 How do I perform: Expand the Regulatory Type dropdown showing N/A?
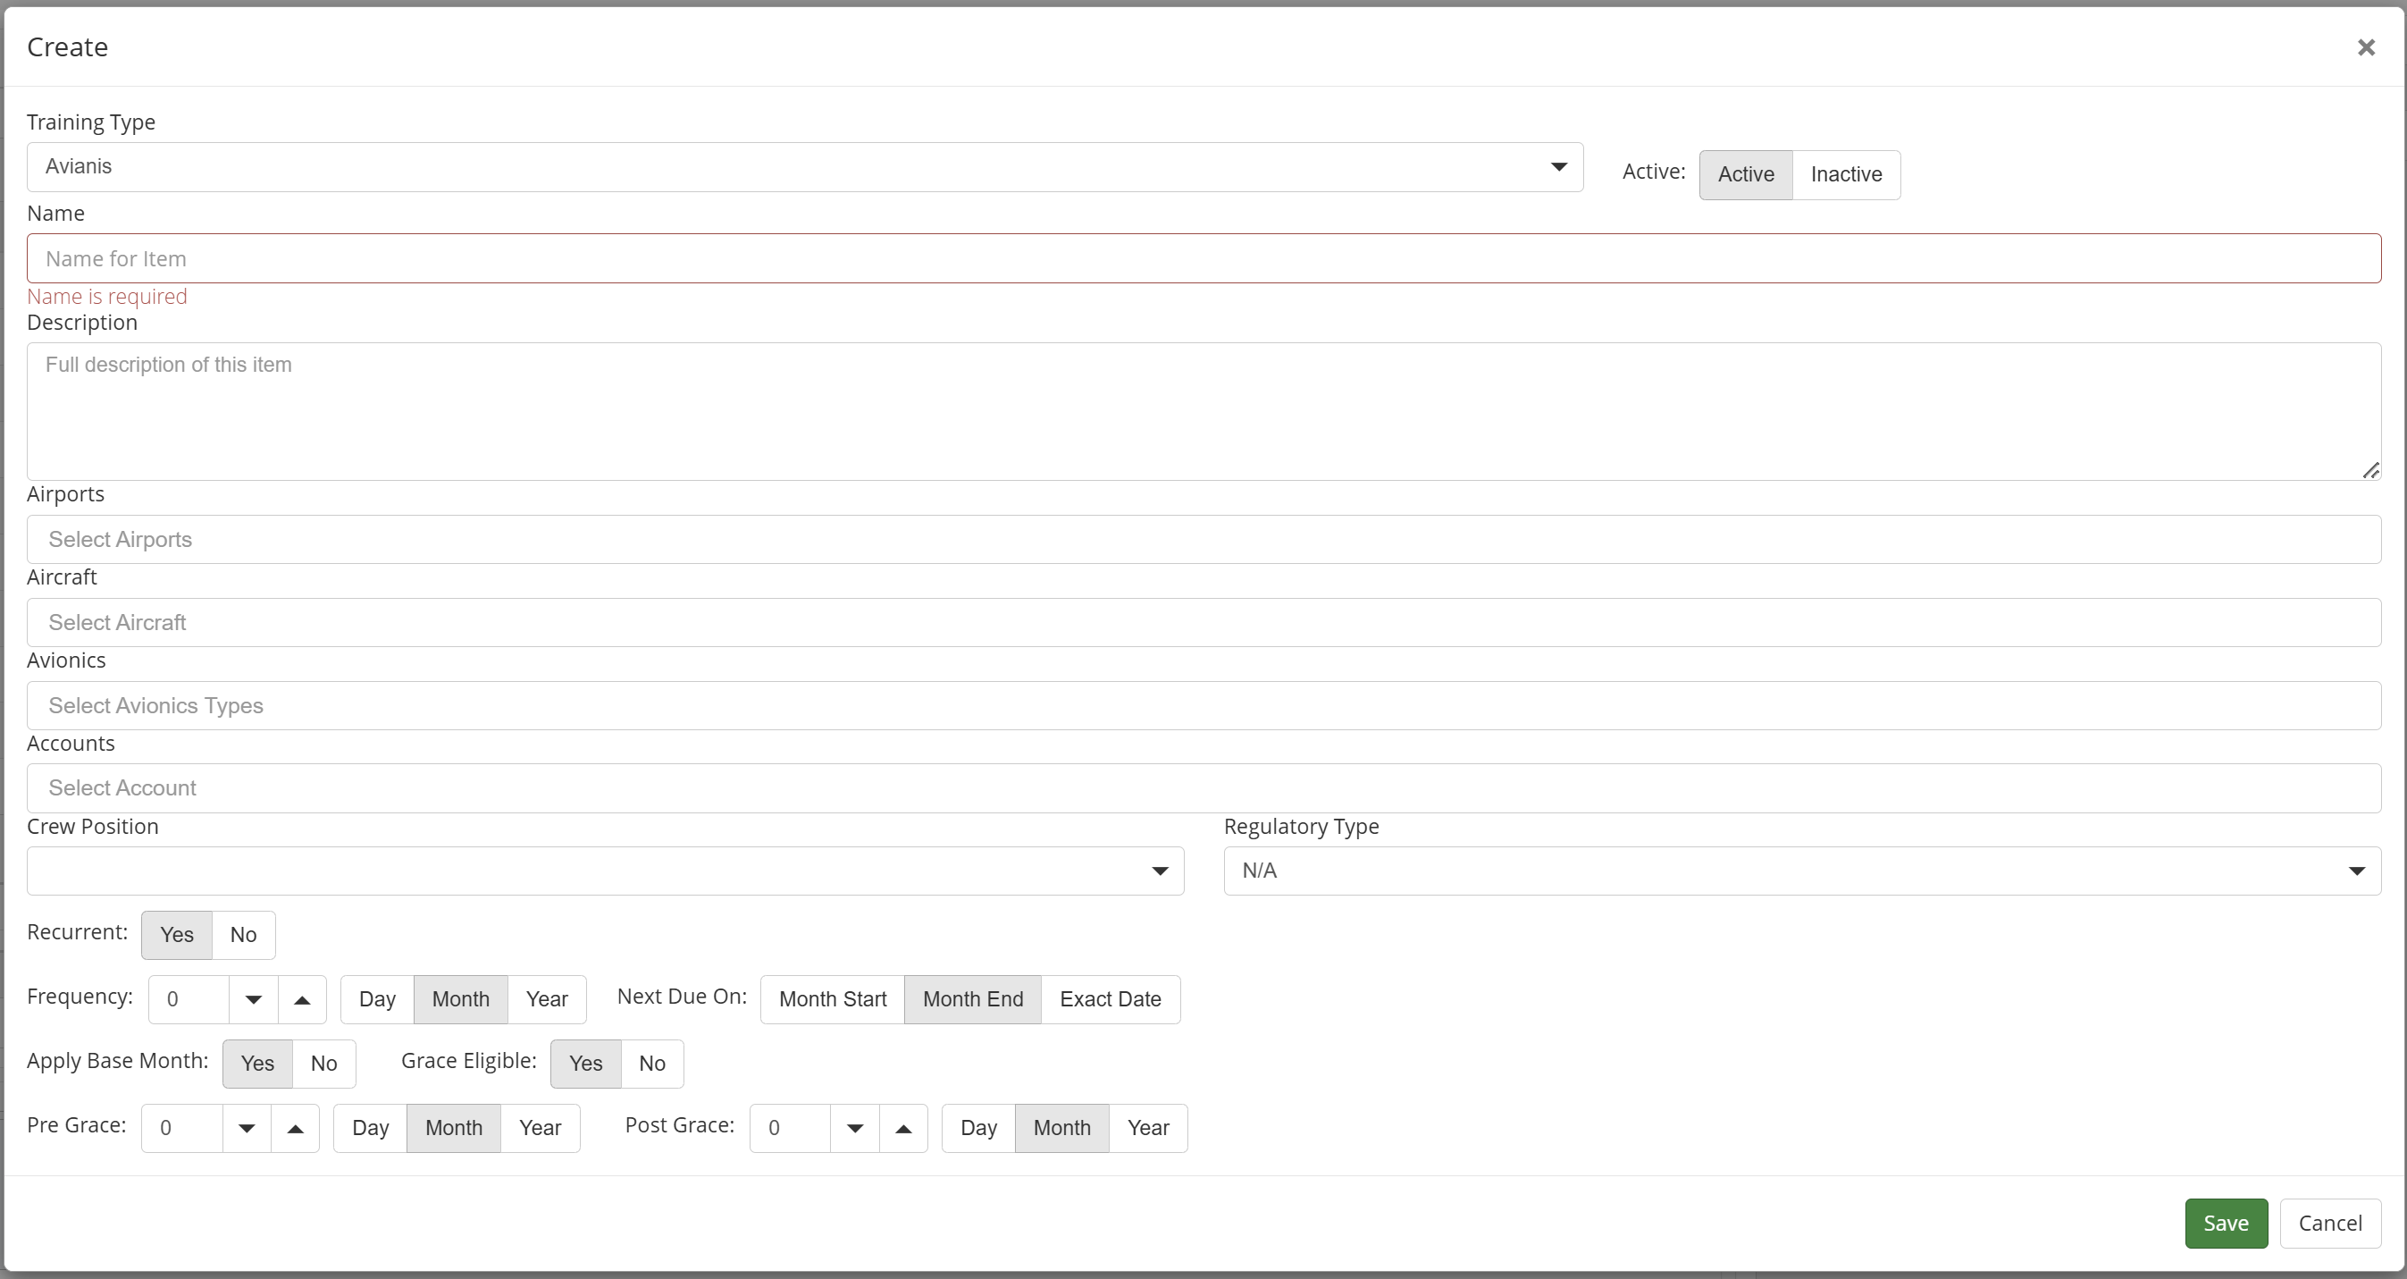(x=1802, y=871)
